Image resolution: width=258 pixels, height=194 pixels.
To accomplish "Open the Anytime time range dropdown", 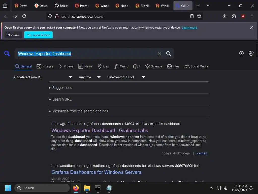I will point(89,77).
